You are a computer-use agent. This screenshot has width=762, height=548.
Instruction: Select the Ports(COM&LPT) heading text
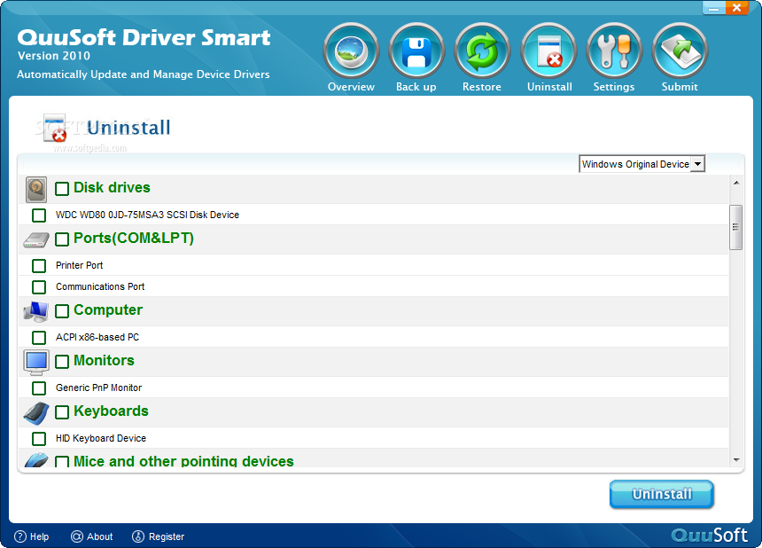point(134,239)
